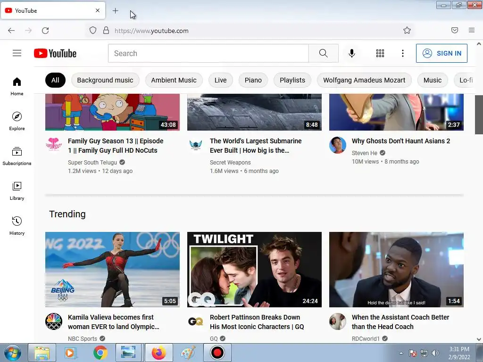Open the NBC Sports channel avatar

(x=54, y=321)
